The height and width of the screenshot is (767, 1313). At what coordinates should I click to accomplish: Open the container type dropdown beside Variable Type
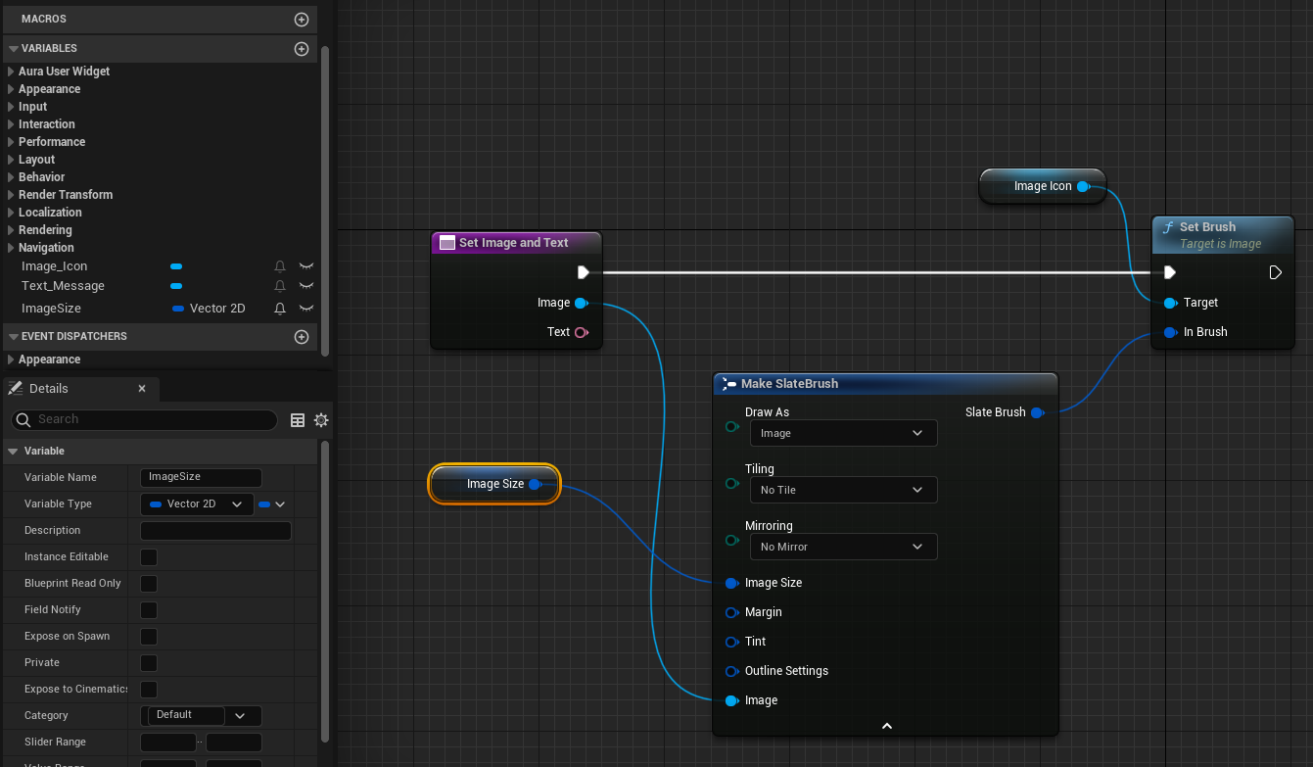tap(272, 504)
